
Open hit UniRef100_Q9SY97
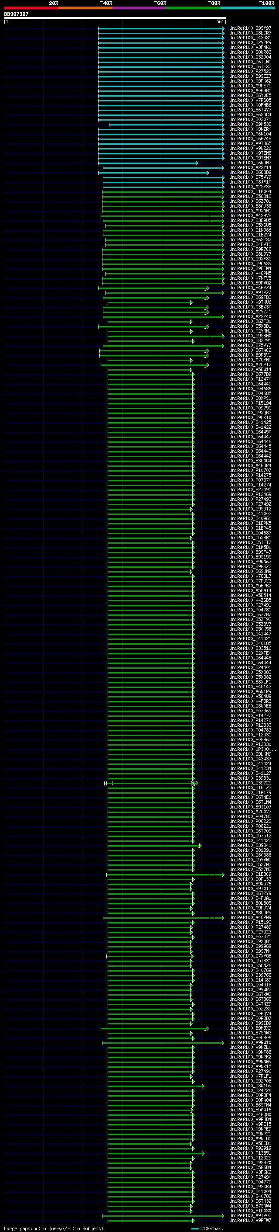(250, 28)
